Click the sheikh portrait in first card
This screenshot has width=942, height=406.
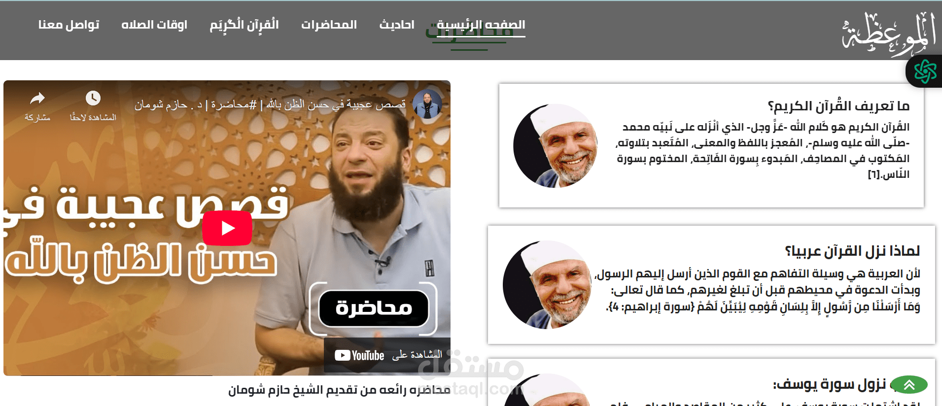555,146
